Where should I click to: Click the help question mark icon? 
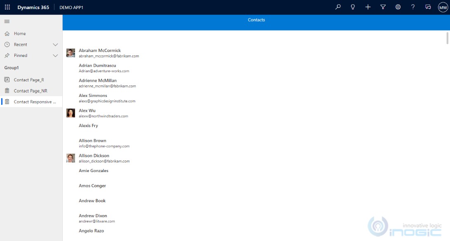413,7
